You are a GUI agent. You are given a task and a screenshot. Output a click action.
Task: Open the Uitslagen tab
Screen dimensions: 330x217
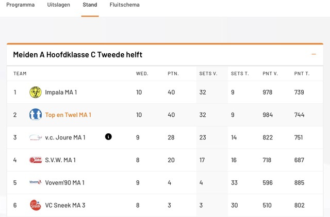58,5
